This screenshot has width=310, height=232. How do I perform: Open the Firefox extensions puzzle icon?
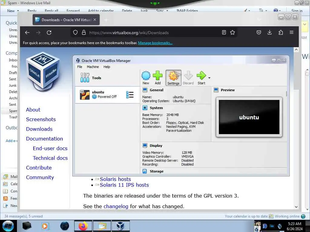pos(281,32)
